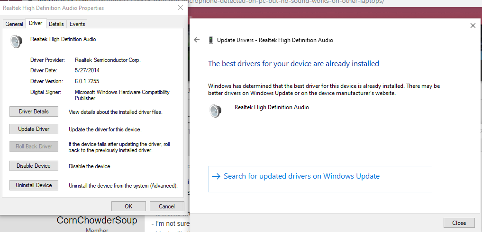
Task: Click the Microsoft Windows Hardware Compatibility Publisher text
Action: 122,95
